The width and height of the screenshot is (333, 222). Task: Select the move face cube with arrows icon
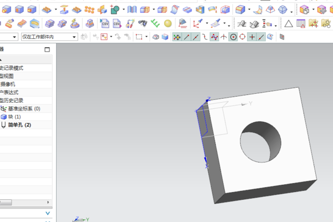[321, 10]
